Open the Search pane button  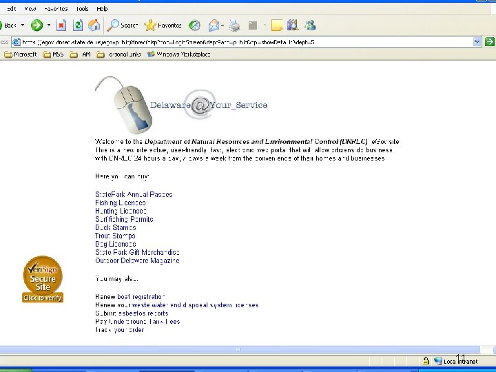[x=122, y=25]
